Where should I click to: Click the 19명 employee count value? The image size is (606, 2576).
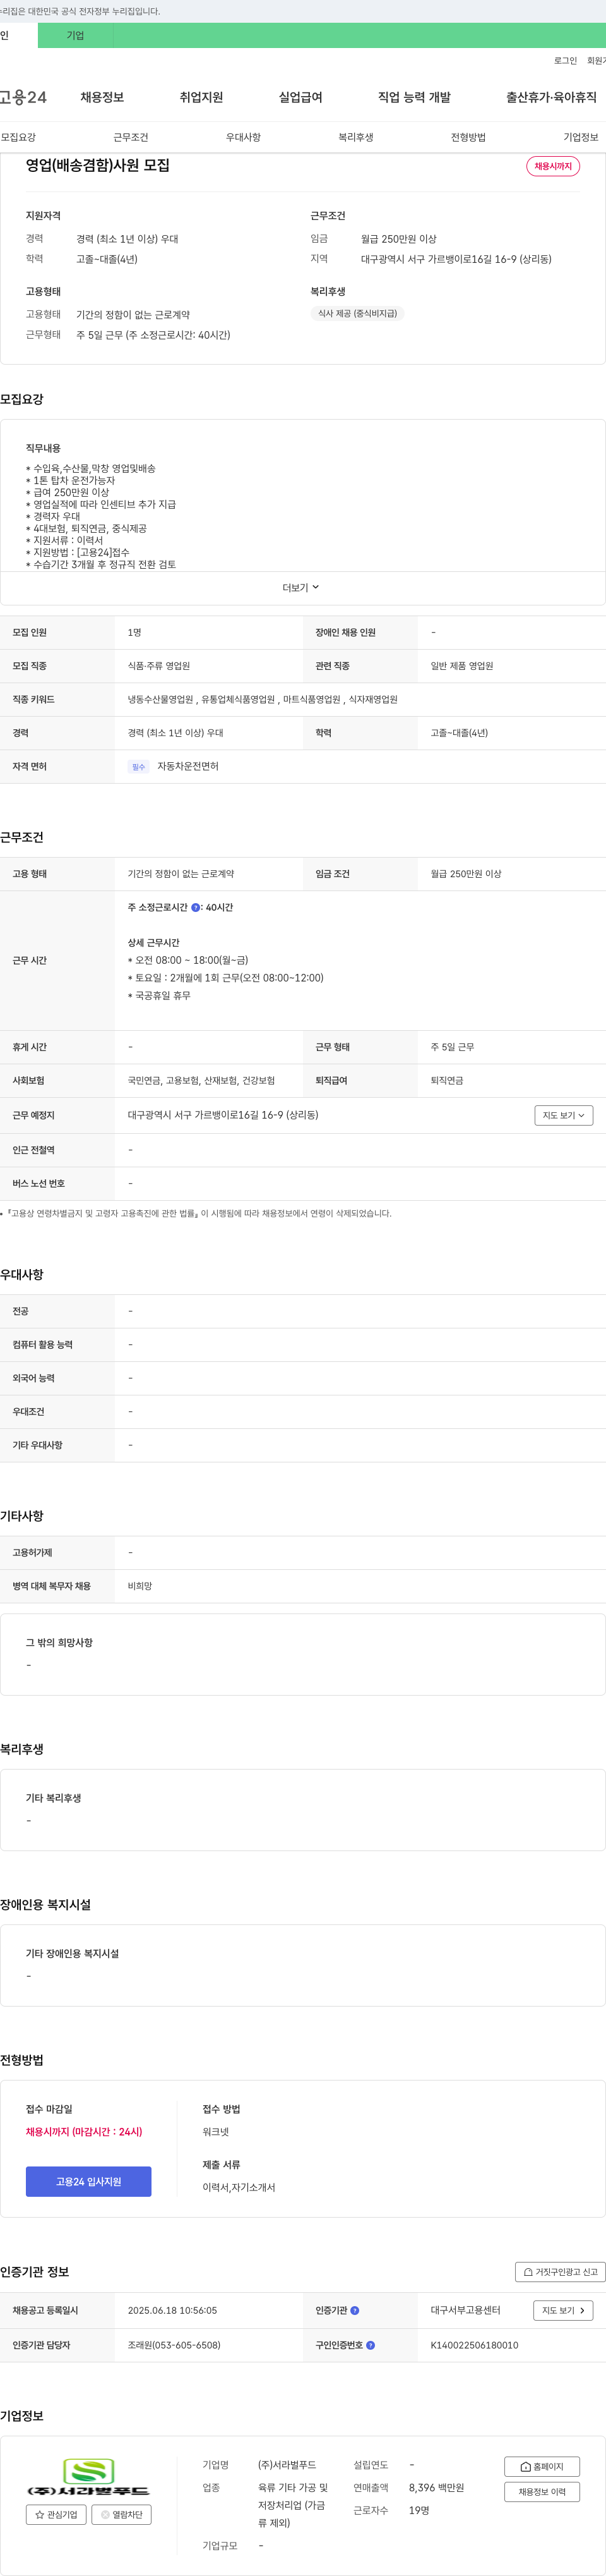[x=419, y=2510]
